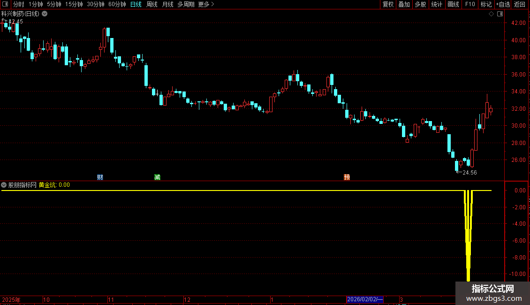Add stock with +自选 button
The height and width of the screenshot is (305, 530).
point(503,4)
